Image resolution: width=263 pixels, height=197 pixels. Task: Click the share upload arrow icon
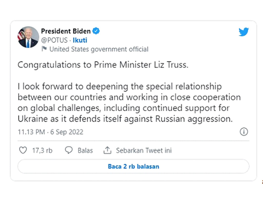[x=107, y=150]
